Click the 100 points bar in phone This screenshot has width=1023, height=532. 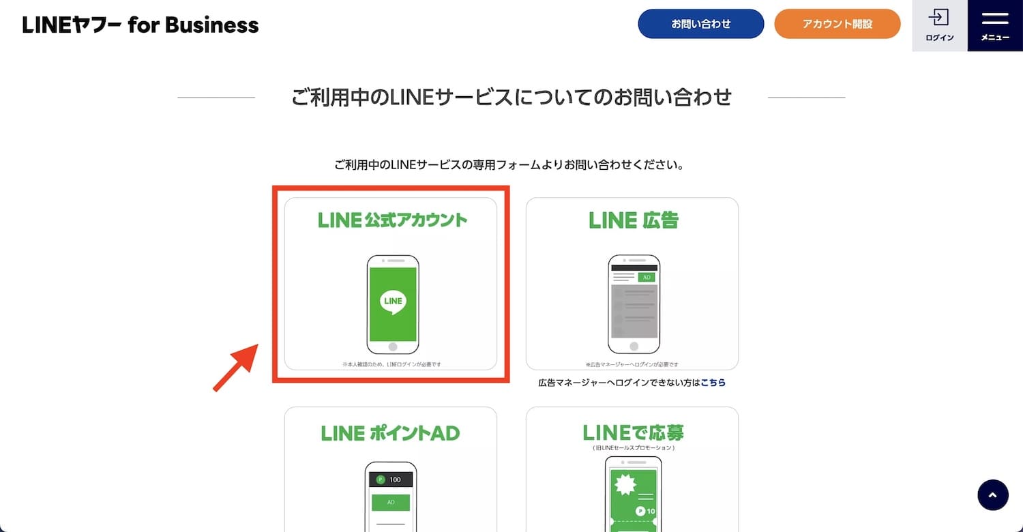coord(391,479)
